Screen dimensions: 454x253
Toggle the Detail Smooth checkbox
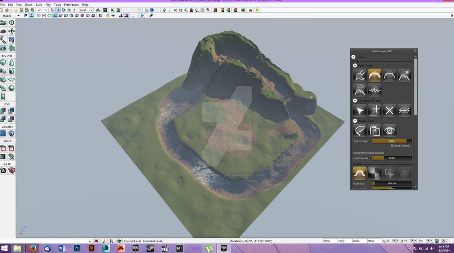[x=392, y=145]
